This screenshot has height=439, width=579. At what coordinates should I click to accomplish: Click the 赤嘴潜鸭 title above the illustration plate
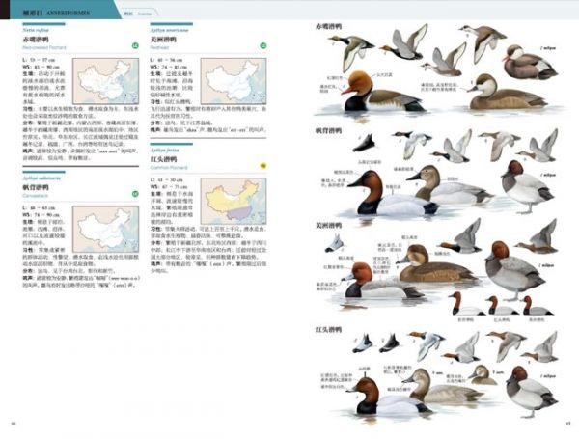[x=328, y=27]
